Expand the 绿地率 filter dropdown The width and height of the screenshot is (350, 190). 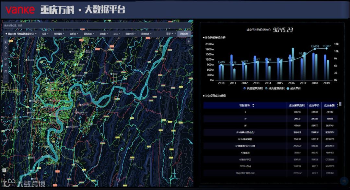[104, 34]
